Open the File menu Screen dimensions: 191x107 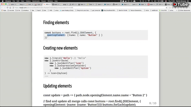(14, 1)
